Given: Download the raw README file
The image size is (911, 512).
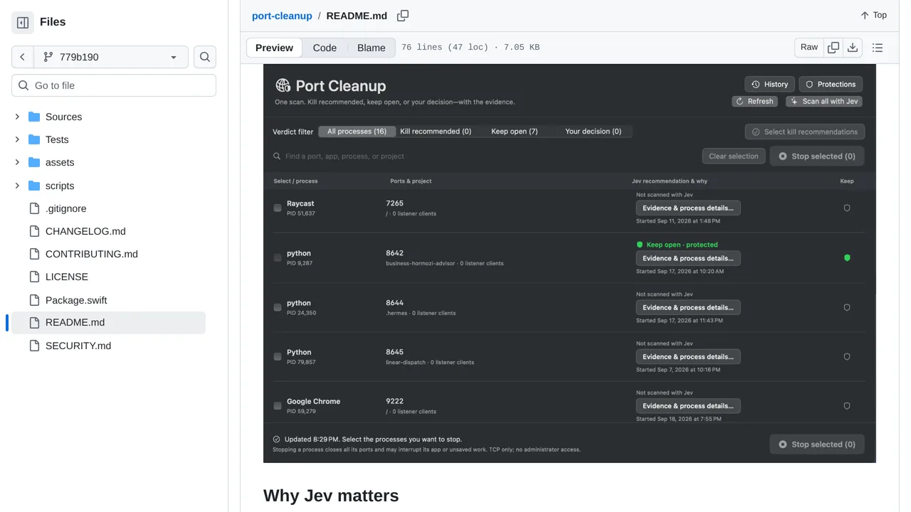Looking at the screenshot, I should point(853,48).
